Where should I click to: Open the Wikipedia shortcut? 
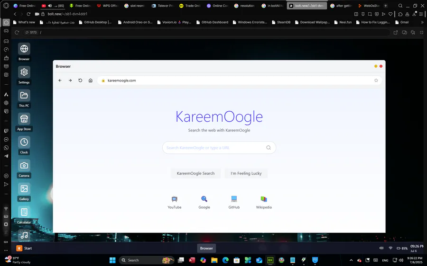[x=264, y=203]
